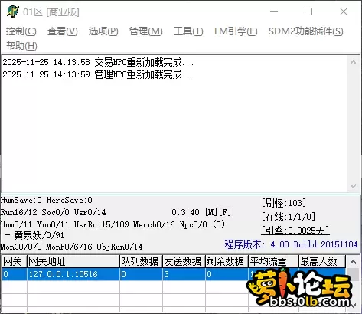Click the Run16/12 Soc0/0 Usr0/14 line
The height and width of the screenshot is (314, 362).
point(53,212)
